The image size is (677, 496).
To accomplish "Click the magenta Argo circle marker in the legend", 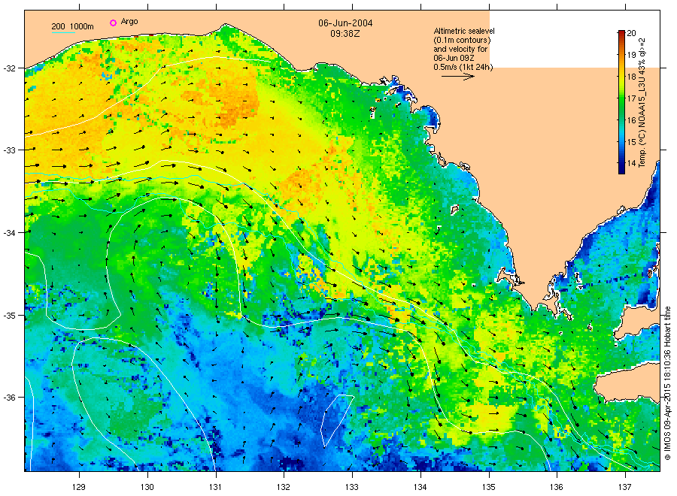I will pyautogui.click(x=113, y=23).
